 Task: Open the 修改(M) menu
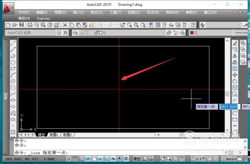(x=172, y=12)
